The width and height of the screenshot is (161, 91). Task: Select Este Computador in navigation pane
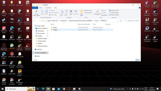(41, 53)
